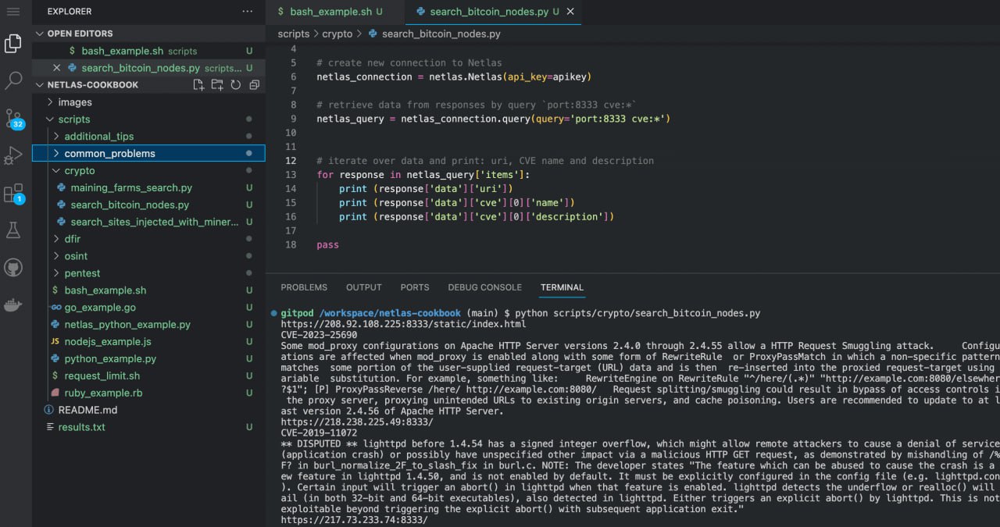Open the GitHub view in activity bar
Image resolution: width=1000 pixels, height=527 pixels.
click(x=13, y=268)
